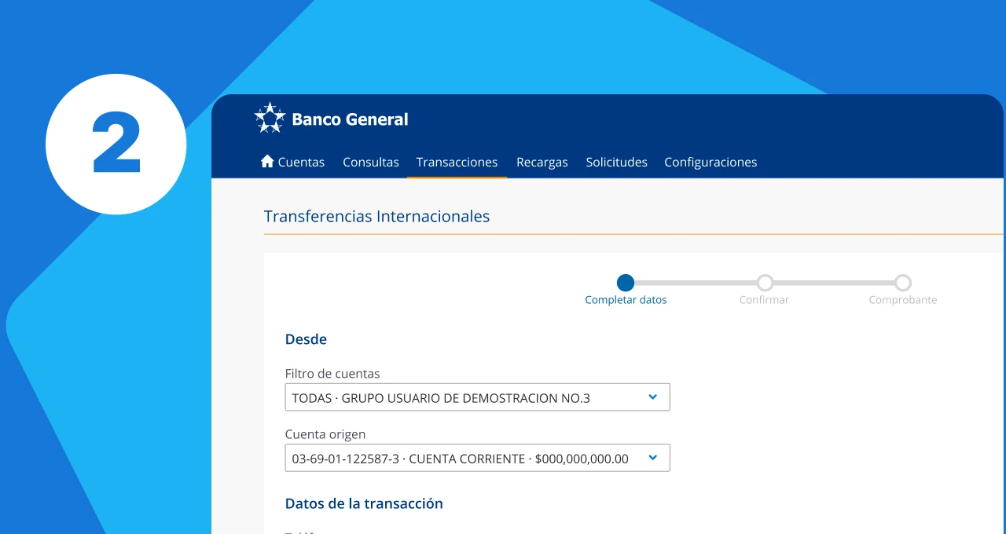
Task: Click the Confirmar step circle
Action: point(765,283)
